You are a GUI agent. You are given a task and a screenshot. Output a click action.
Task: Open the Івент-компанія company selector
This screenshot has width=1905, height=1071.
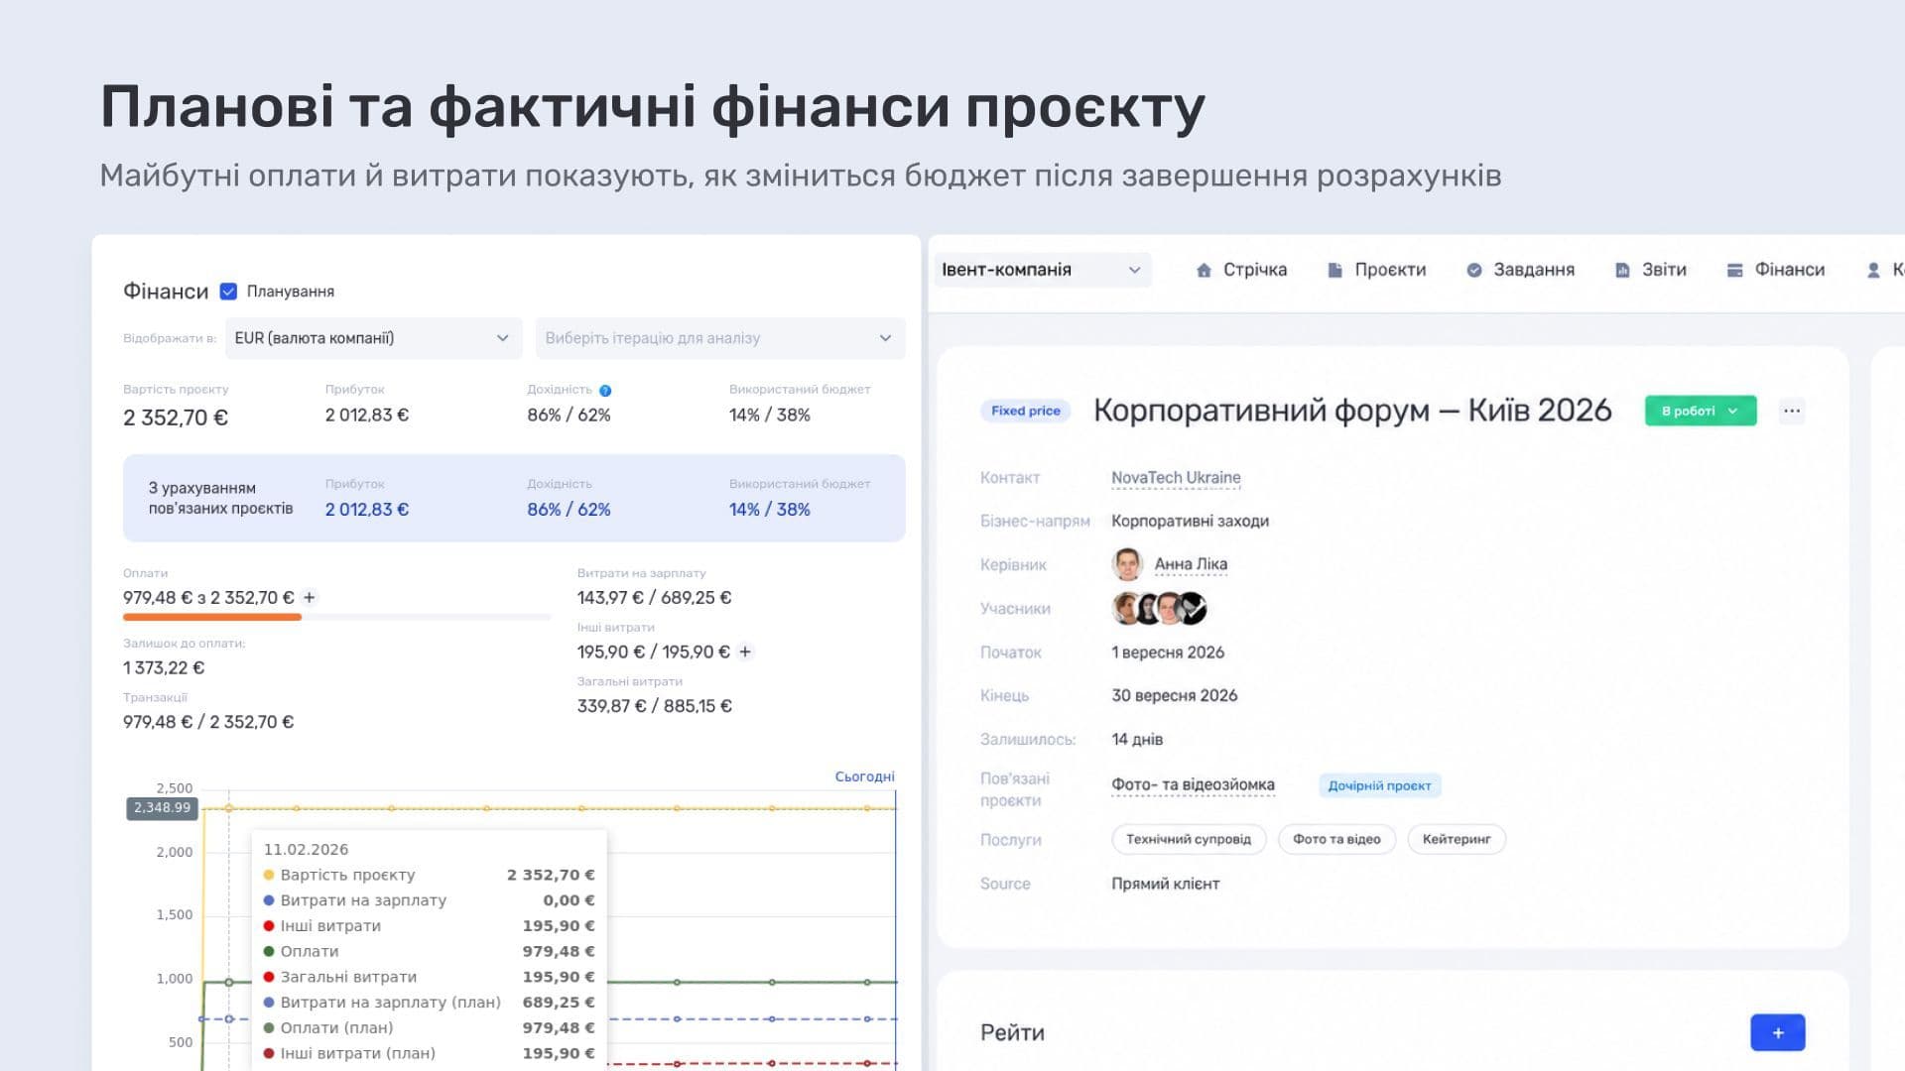1042,270
